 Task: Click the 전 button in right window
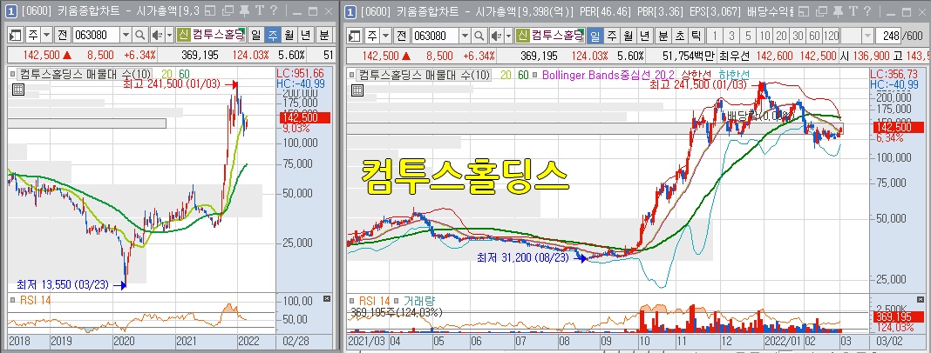pyautogui.click(x=401, y=36)
